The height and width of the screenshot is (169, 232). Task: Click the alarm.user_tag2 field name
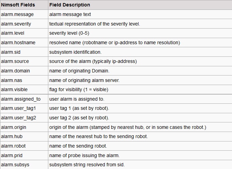[x=18, y=118]
